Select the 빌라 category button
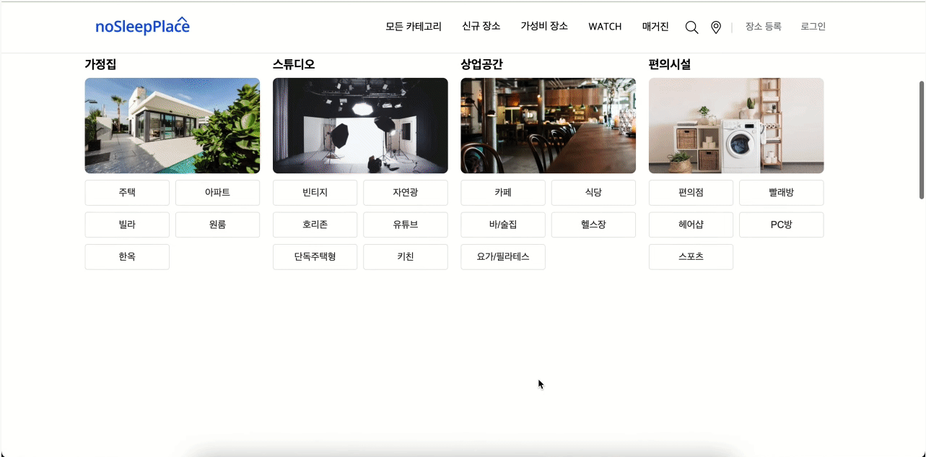Screen dimensions: 926x457 tap(127, 225)
